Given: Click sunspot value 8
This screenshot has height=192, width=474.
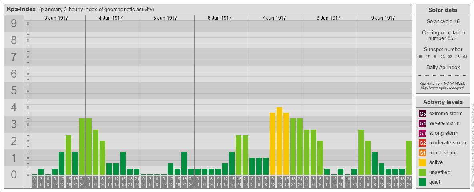Looking at the screenshot, I should click(435, 57).
